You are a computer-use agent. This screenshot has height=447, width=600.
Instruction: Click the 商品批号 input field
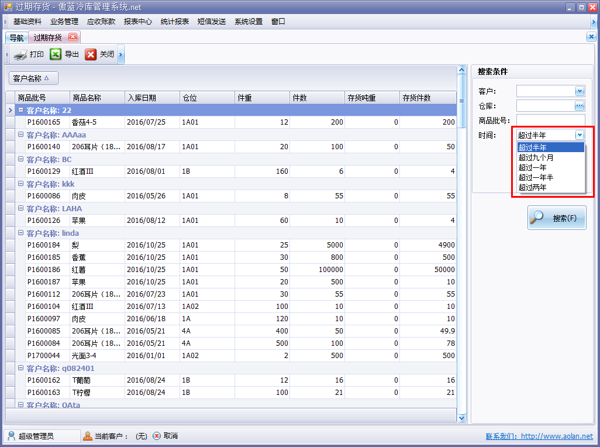[549, 120]
